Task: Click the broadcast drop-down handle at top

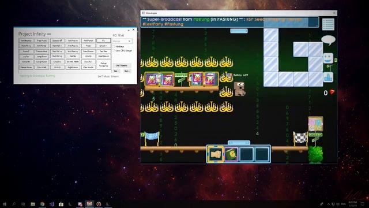Action: [x=239, y=31]
